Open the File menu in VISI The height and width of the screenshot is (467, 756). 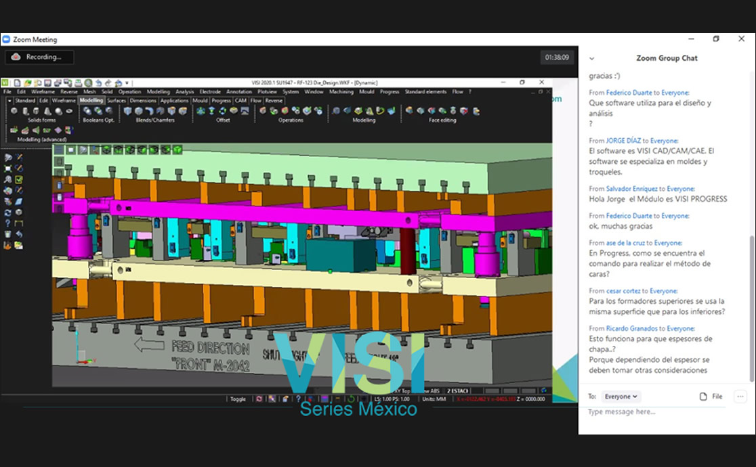(7, 91)
